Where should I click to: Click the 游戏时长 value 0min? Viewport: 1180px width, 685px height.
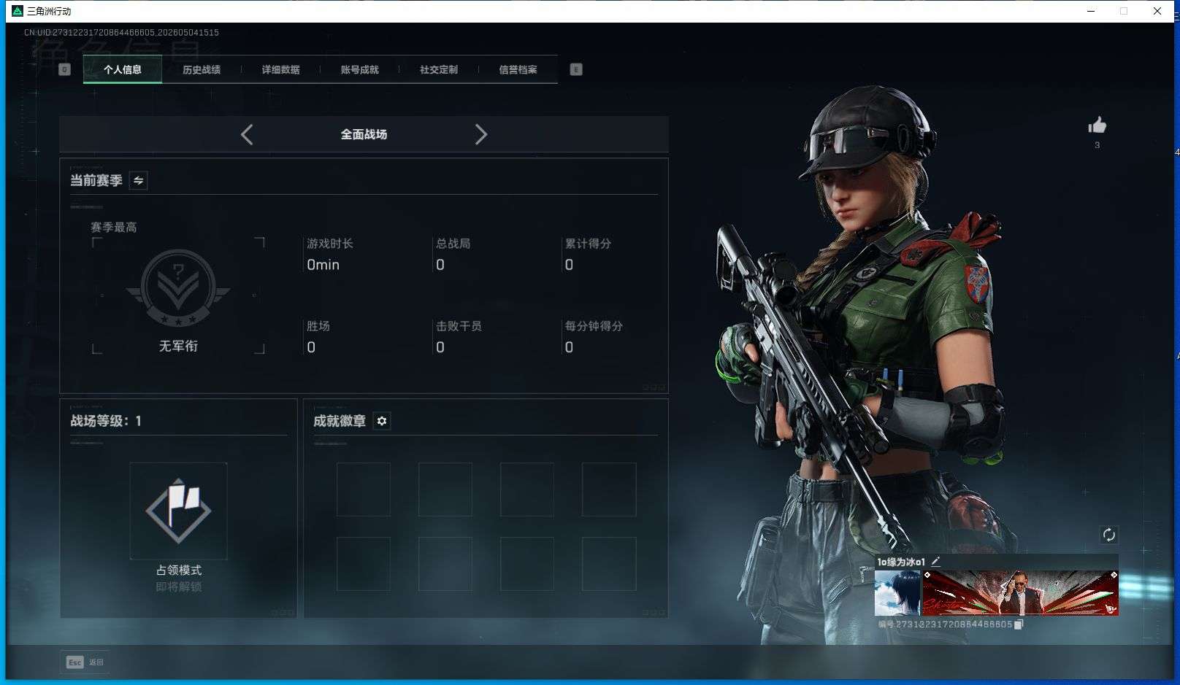[x=323, y=265]
